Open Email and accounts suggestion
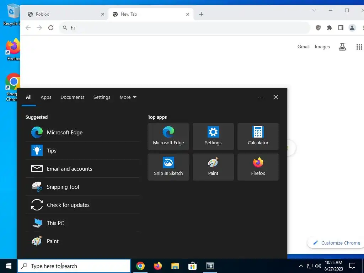The height and width of the screenshot is (273, 364). (82, 168)
